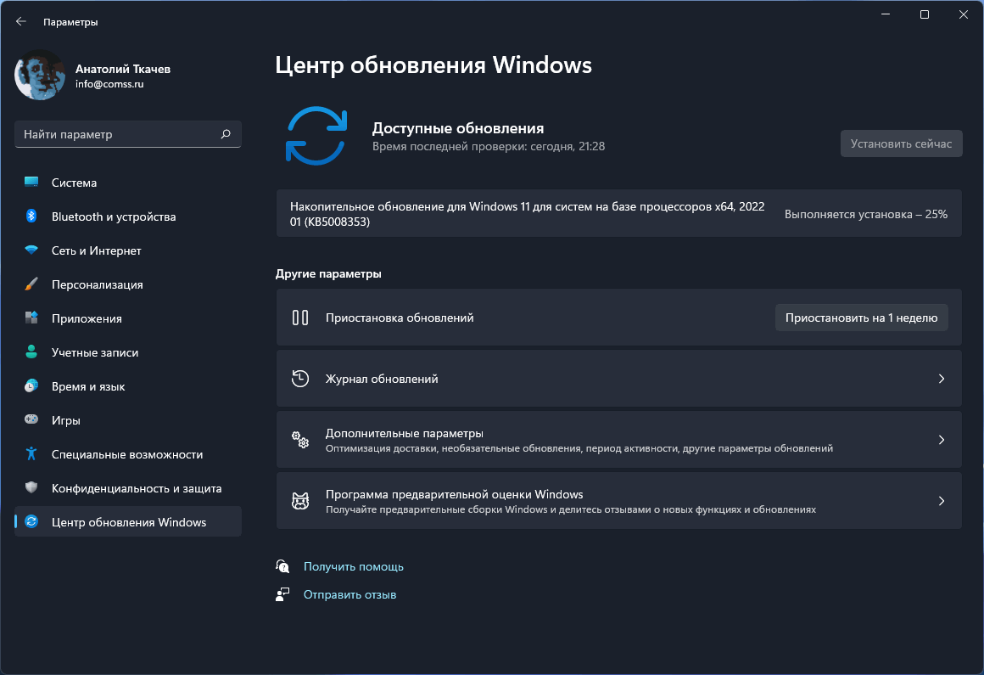Click the Получить помощь link
This screenshot has height=675, width=984.
click(354, 566)
